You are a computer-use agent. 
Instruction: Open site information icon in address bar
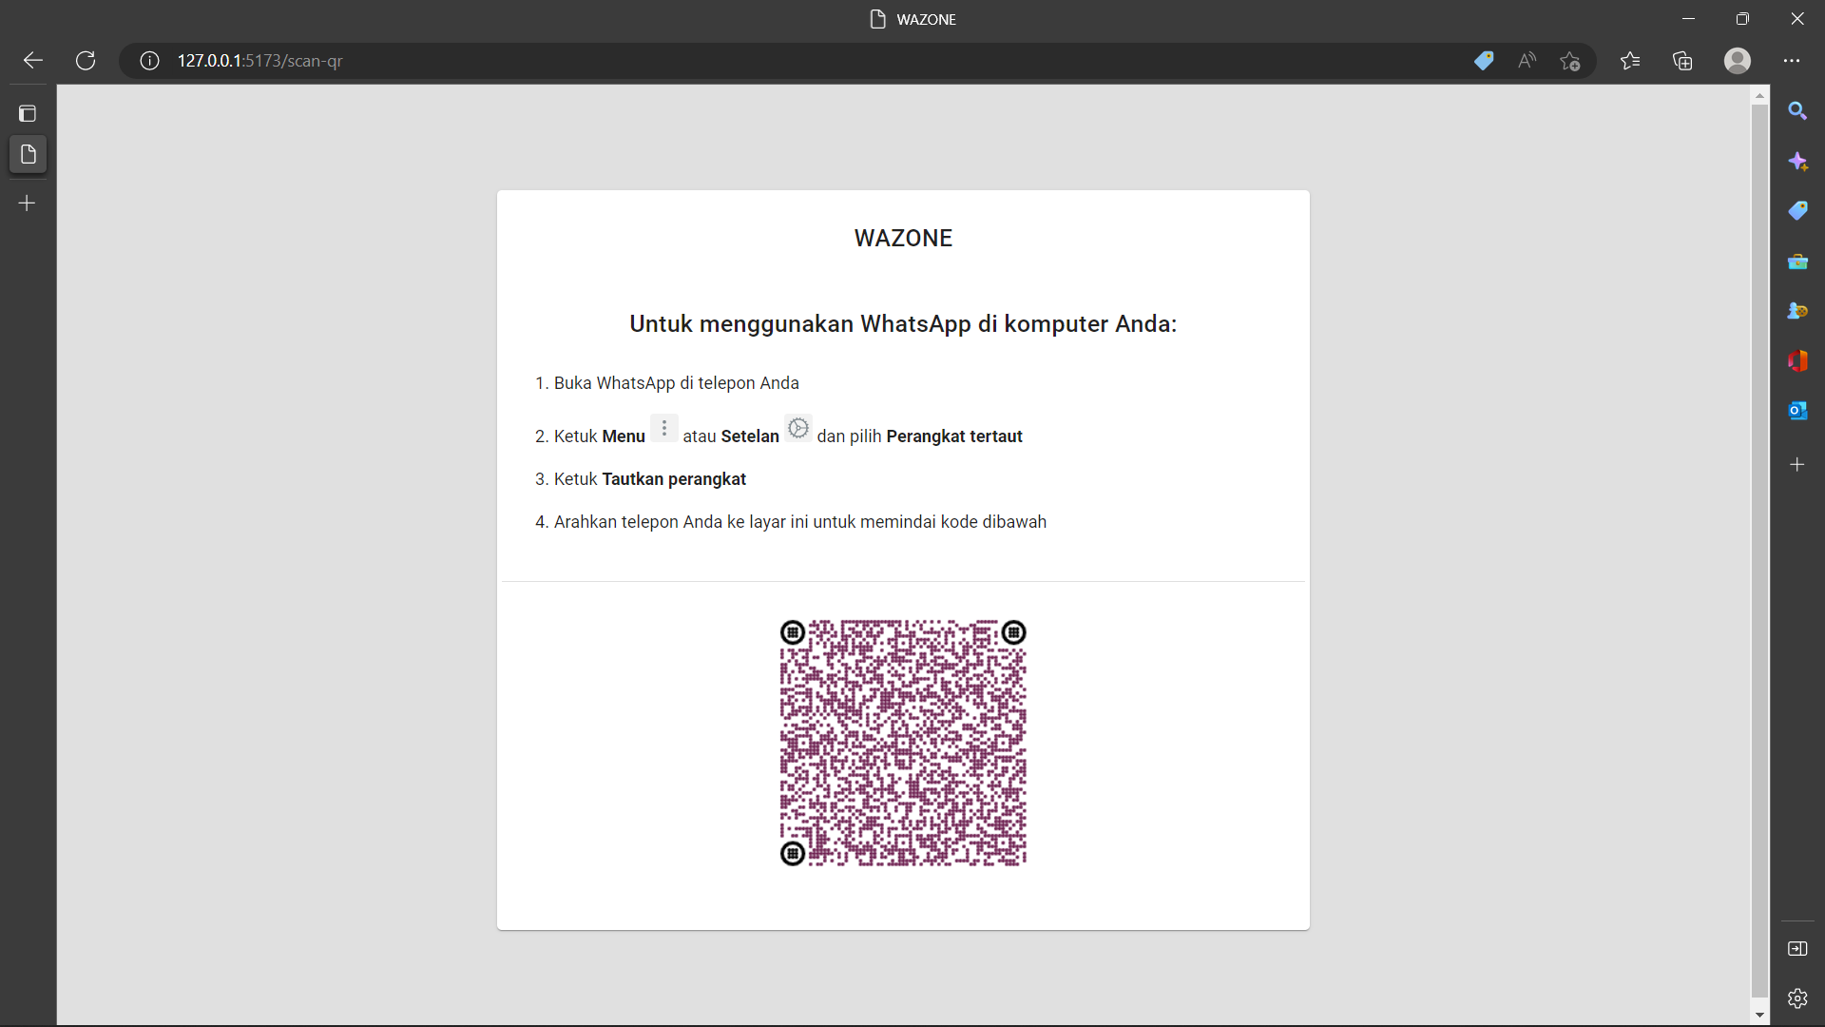(x=149, y=61)
